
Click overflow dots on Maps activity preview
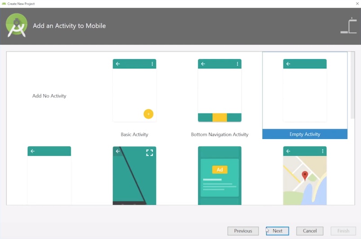pyautogui.click(x=322, y=151)
